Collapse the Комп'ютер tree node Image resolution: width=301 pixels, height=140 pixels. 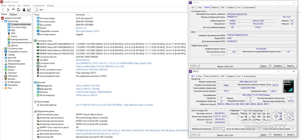click(x=2, y=21)
